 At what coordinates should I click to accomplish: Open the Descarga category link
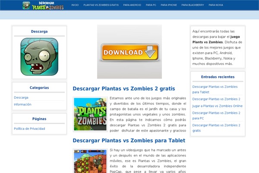pyautogui.click(x=21, y=97)
